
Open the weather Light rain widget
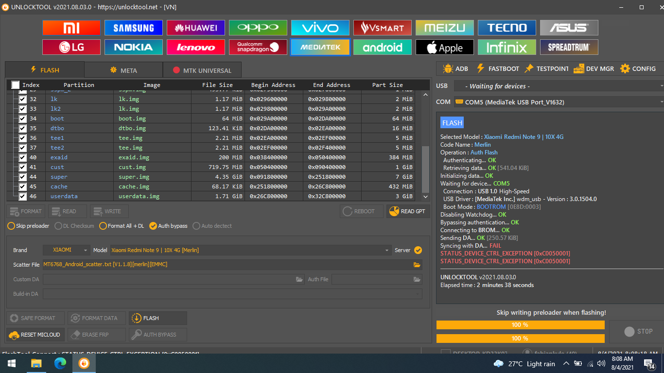(x=524, y=364)
